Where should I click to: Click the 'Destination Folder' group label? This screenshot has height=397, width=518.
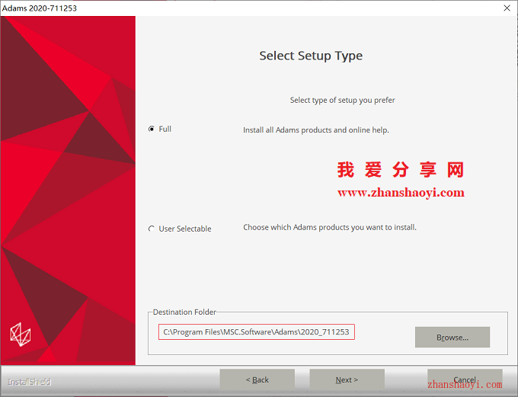[x=184, y=312]
